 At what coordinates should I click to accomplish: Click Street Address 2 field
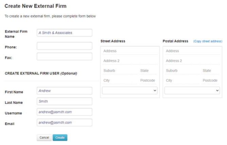(129, 61)
